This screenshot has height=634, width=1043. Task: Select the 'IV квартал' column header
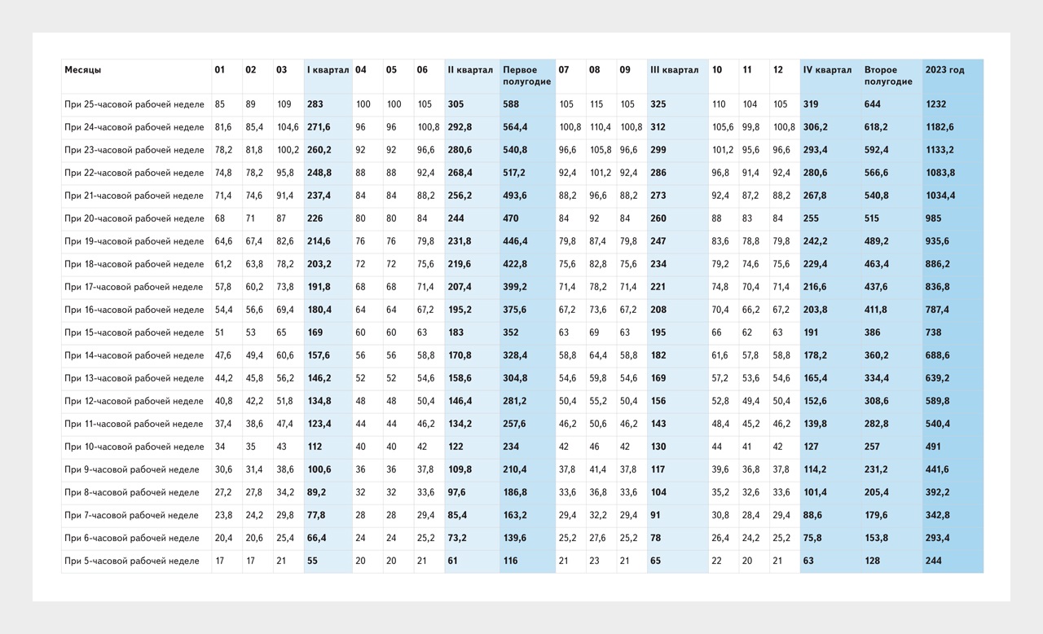coord(827,70)
